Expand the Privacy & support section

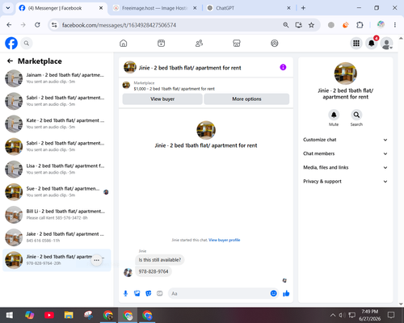pos(345,182)
